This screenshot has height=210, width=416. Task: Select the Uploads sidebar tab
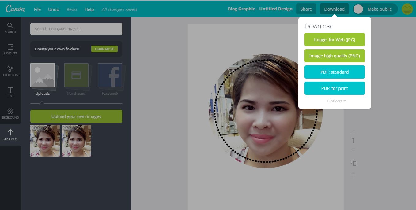pyautogui.click(x=10, y=135)
